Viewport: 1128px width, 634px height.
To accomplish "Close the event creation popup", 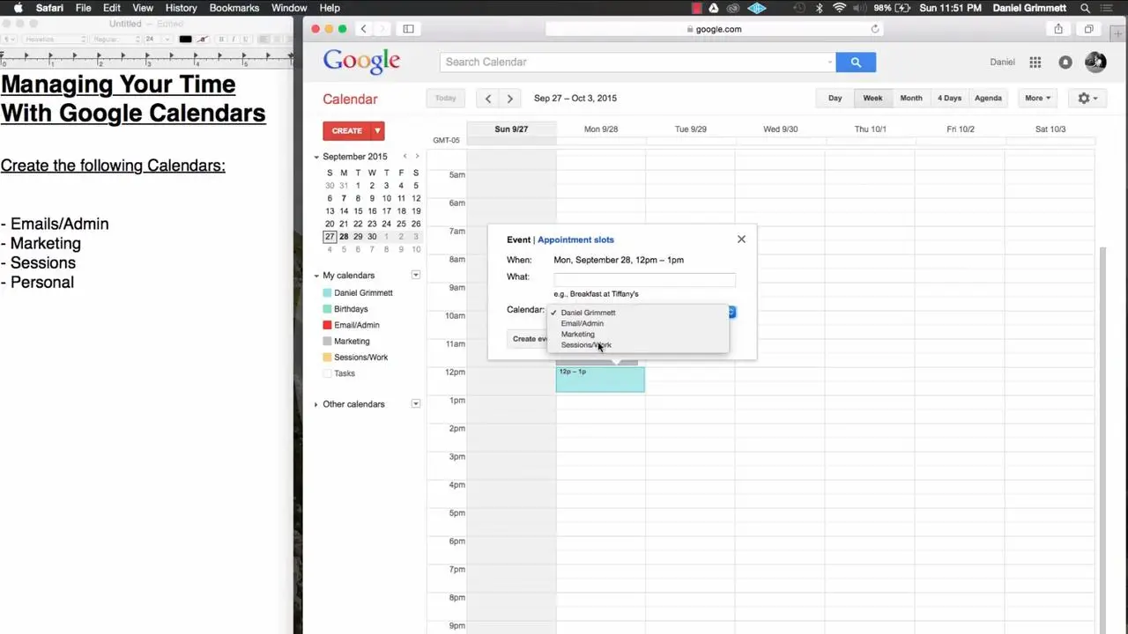I will point(741,239).
